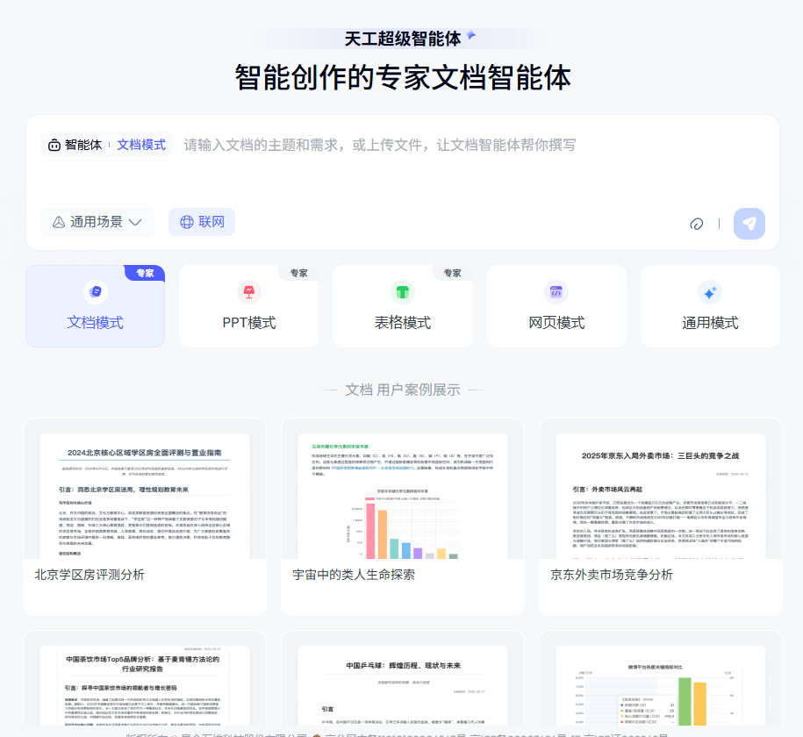The width and height of the screenshot is (803, 737).
Task: Click the PPT模式 presentation icon
Action: [x=249, y=292]
